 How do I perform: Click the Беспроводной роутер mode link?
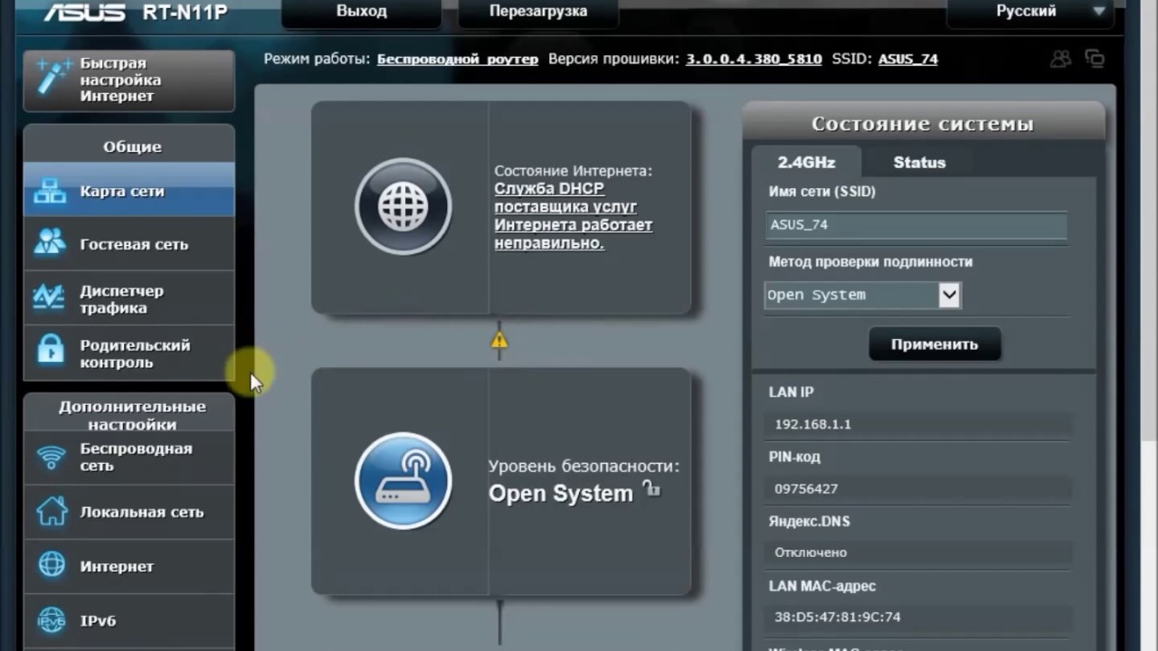pos(458,59)
